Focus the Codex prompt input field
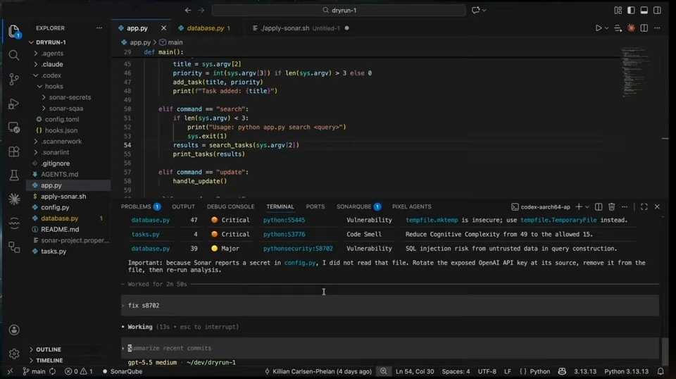 tap(390, 348)
